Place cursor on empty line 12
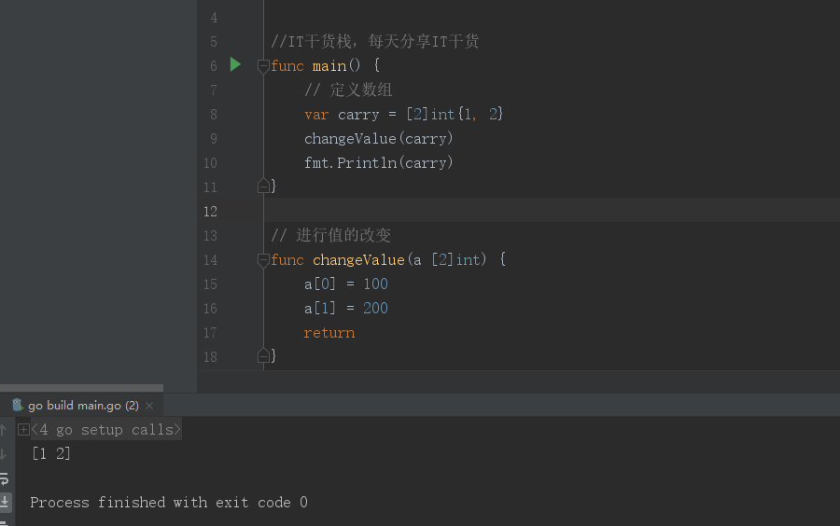Screen dimensions: 840x526 pos(467,212)
